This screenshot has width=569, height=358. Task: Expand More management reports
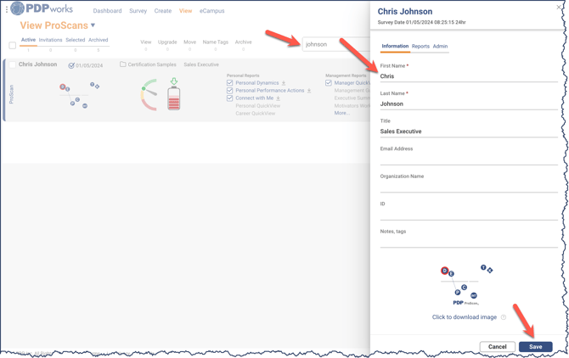pyautogui.click(x=341, y=113)
